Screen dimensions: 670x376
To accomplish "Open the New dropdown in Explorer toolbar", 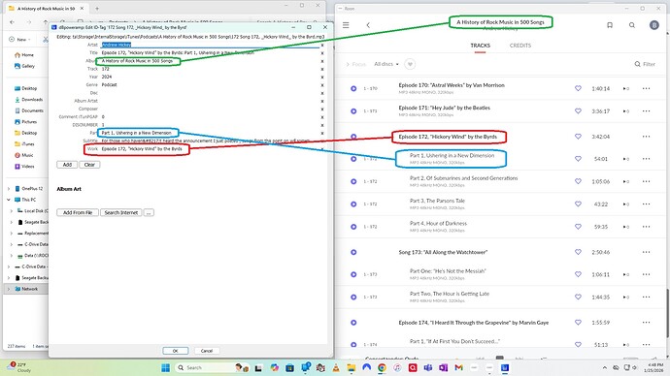I will (19, 39).
